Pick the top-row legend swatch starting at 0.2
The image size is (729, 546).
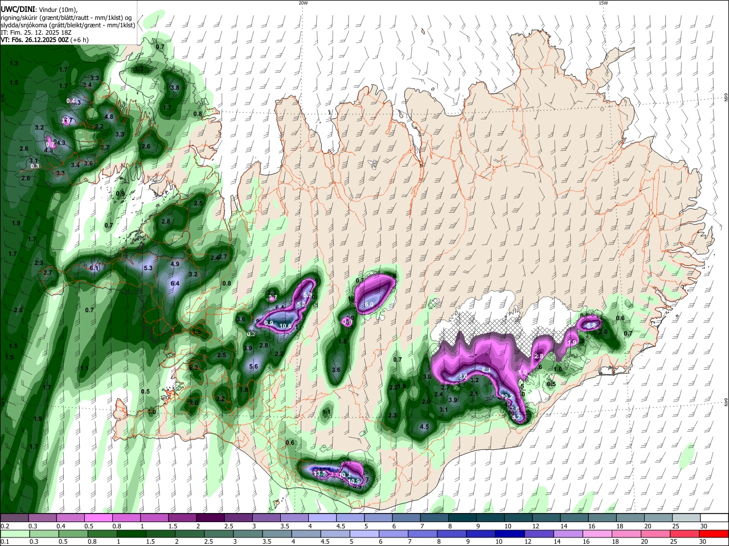[x=14, y=518]
